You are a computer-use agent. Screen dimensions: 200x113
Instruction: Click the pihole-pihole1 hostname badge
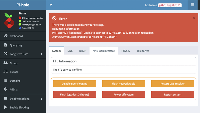170,5
